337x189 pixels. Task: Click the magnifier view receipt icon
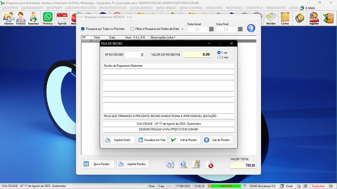(x=183, y=164)
